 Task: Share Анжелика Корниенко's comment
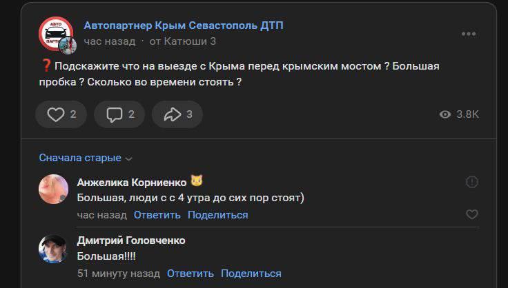217,215
